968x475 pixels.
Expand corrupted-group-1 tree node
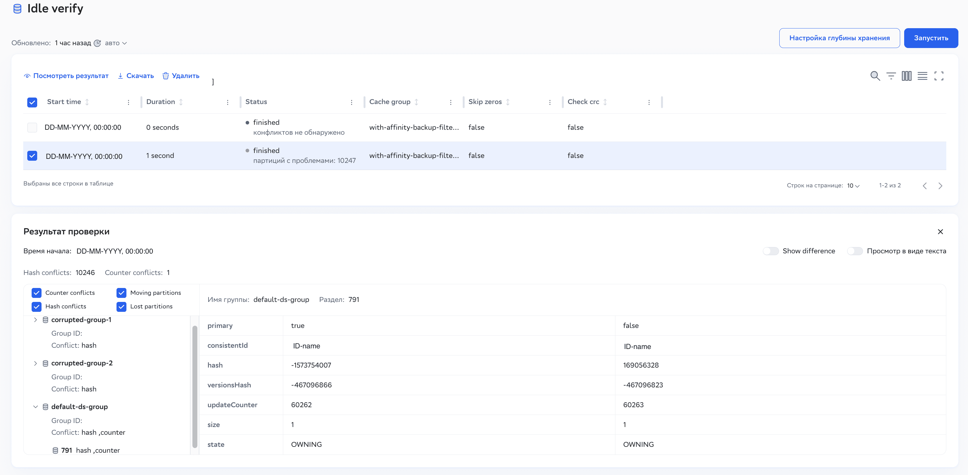(x=35, y=320)
